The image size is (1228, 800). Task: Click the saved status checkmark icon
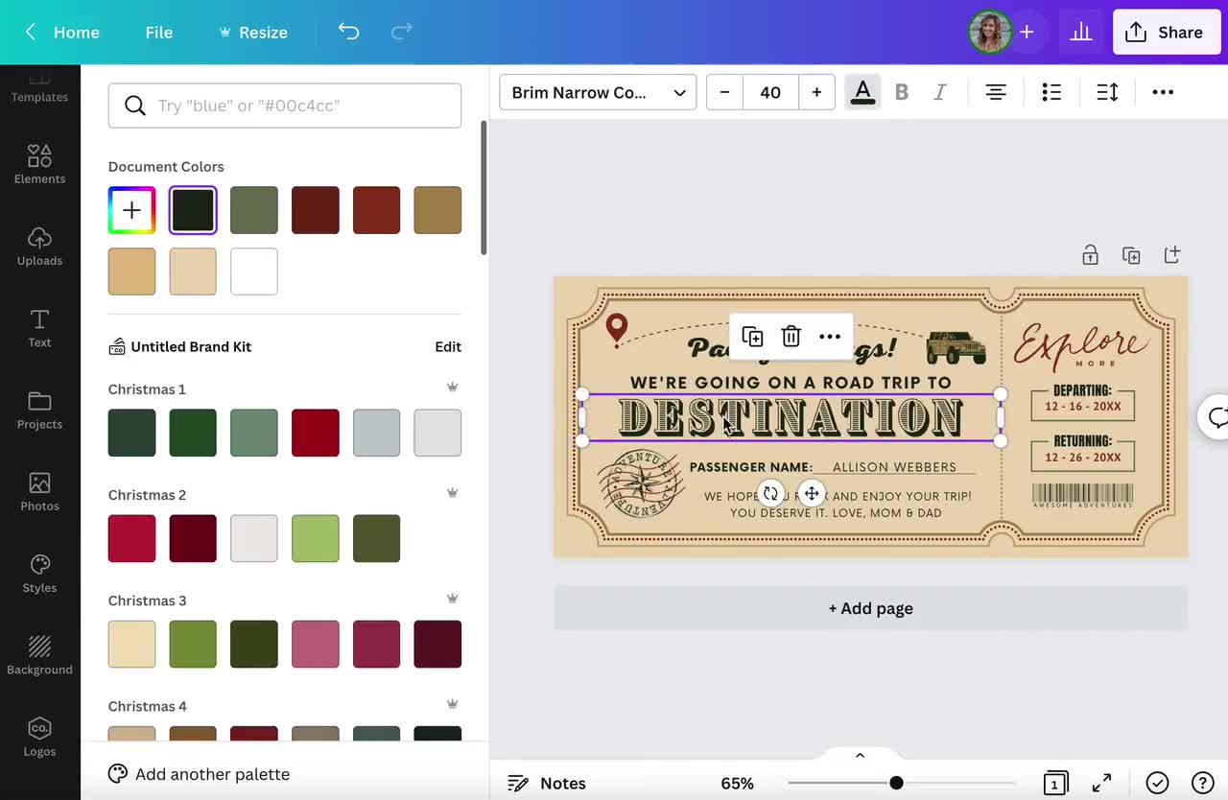1157,783
